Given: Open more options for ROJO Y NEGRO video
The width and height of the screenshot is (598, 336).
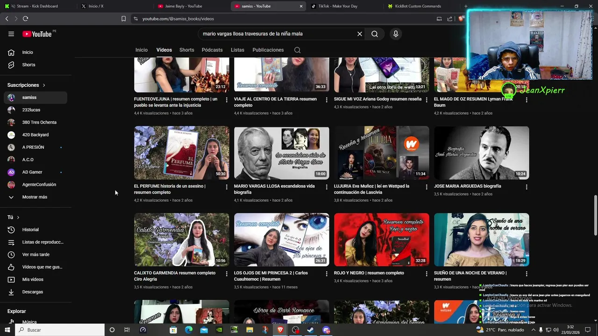Looking at the screenshot, I should (427, 273).
